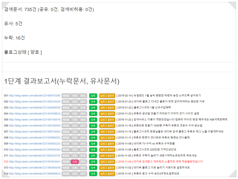The height and width of the screenshot is (179, 238).
Task: Open blog link ending 221392240753 in row 011
Action: tap(35, 156)
